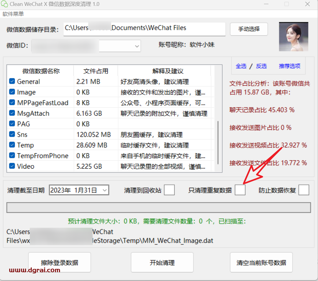Image resolution: width=318 pixels, height=281 pixels.
Task: Click the 全选 link
Action: point(241,66)
